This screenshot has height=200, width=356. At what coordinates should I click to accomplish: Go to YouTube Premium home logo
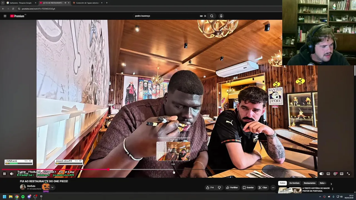[17, 16]
